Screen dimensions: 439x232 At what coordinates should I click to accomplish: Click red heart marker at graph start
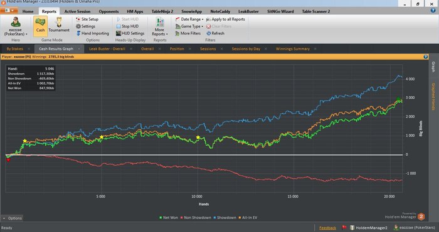(x=8, y=160)
